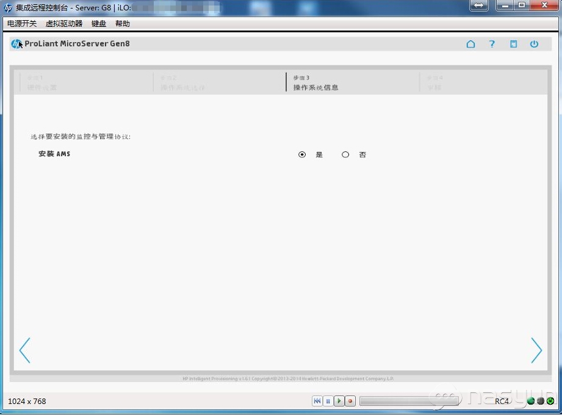Image resolution: width=562 pixels, height=415 pixels.
Task: Open the 虚拟驱动器 menu
Action: [x=64, y=24]
